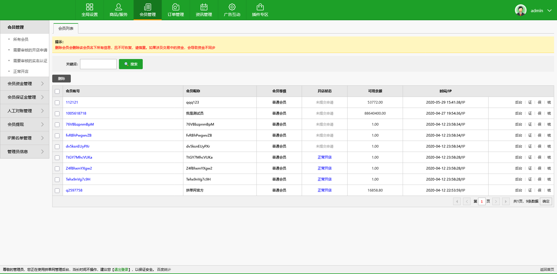557x274 pixels.
Task: Go to first page arrow
Action: 457,201
